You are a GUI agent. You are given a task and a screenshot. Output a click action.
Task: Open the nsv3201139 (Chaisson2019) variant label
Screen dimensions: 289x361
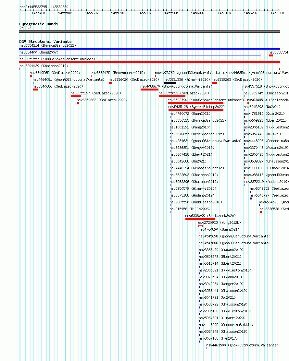tap(44, 66)
